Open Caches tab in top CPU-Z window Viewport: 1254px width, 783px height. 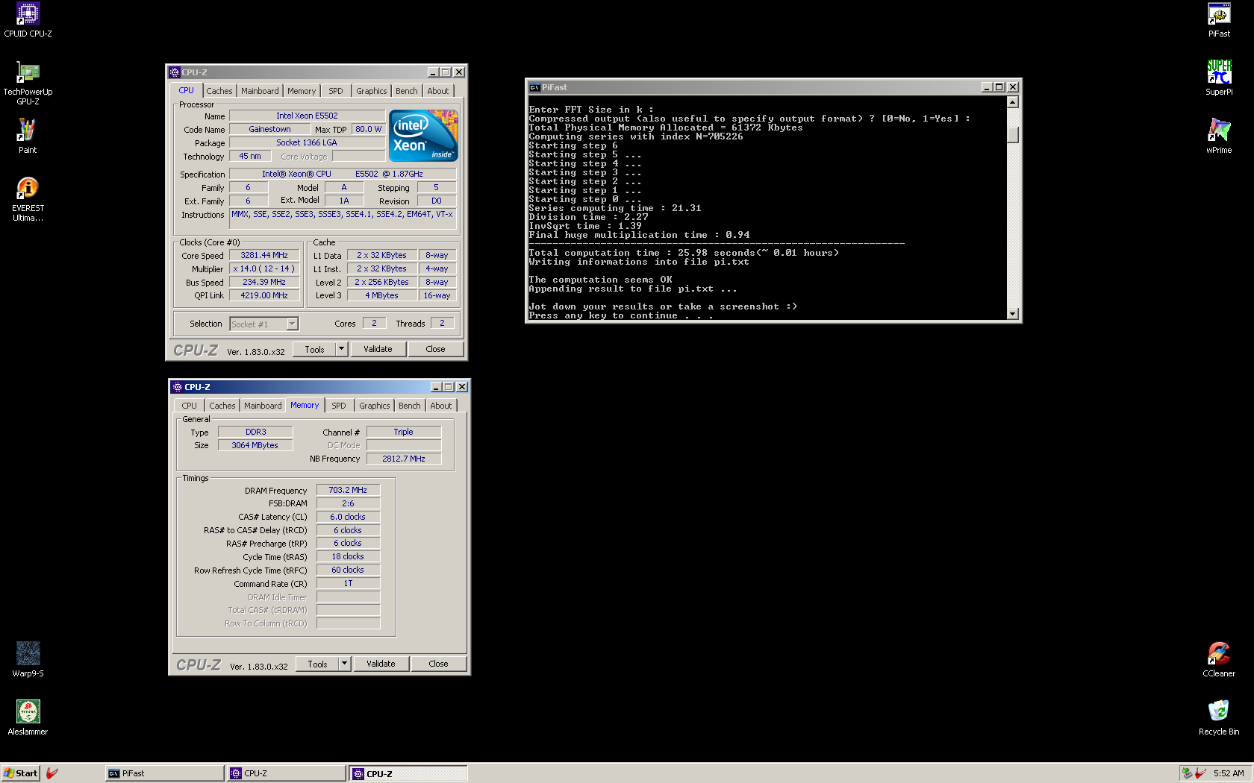tap(219, 91)
